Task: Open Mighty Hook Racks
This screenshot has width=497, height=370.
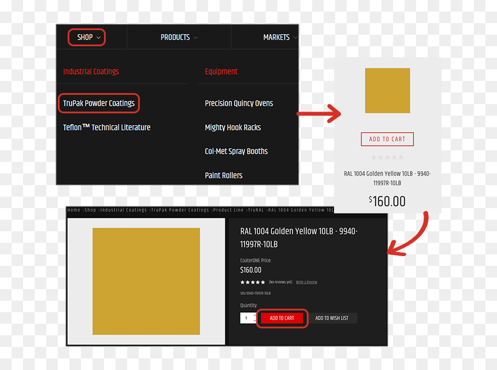Action: (233, 127)
